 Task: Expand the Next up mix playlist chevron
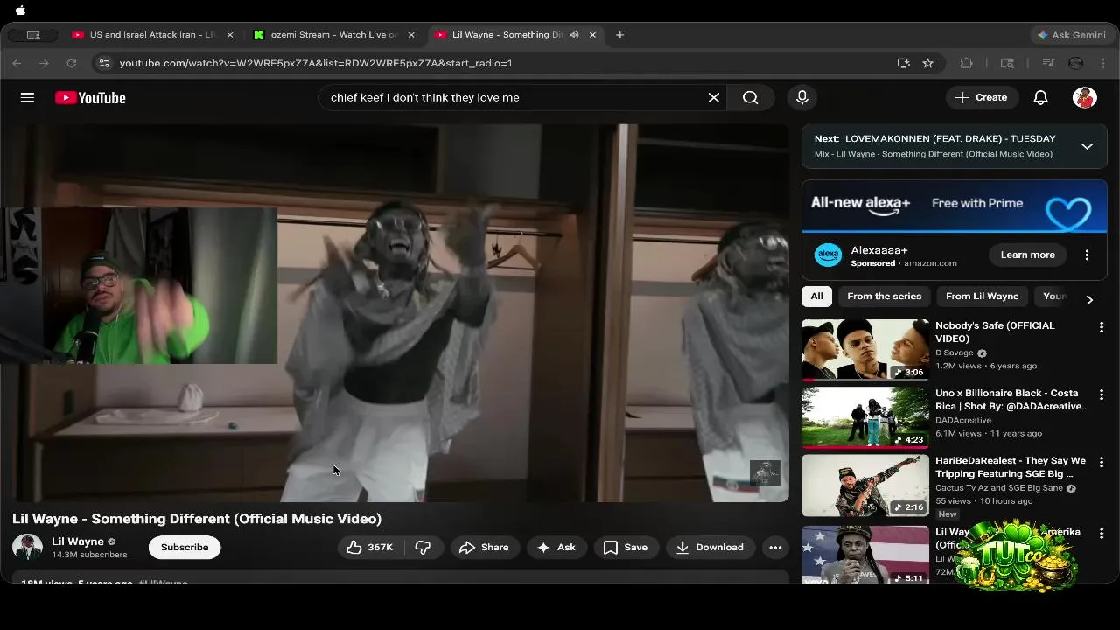[x=1087, y=146]
